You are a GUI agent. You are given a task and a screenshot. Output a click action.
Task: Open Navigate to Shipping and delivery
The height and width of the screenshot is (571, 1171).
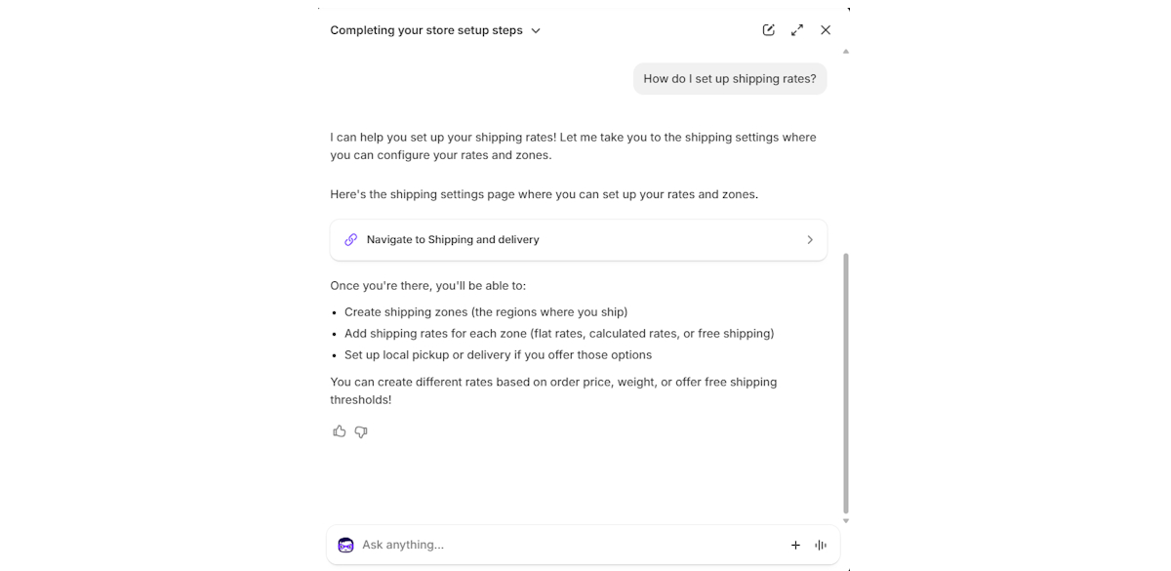point(579,239)
